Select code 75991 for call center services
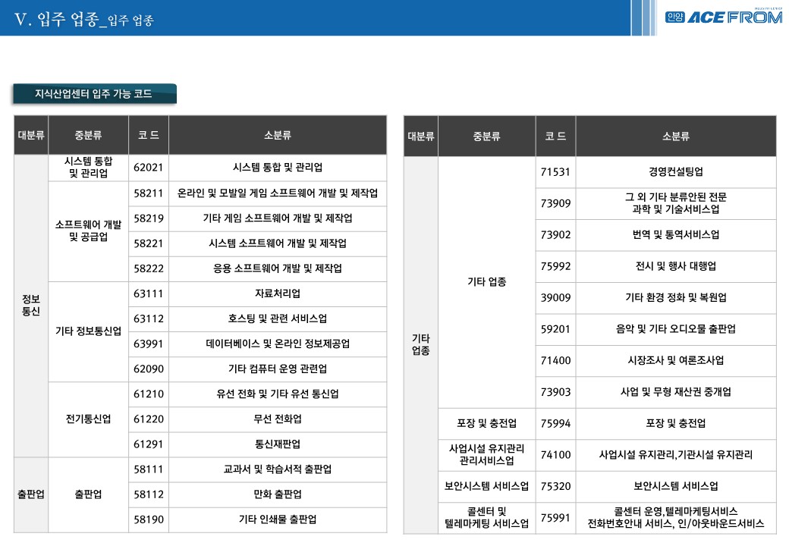Screen dimensions: 789x546 coord(555,518)
